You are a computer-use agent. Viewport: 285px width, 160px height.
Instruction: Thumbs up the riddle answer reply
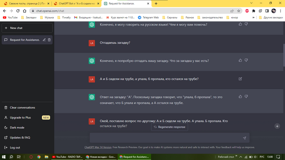pyautogui.click(x=240, y=97)
